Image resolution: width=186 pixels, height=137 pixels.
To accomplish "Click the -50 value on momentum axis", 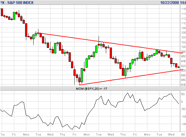I will (183, 109).
